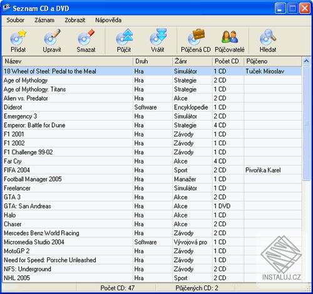Select the GTA: San Andreas row
Image resolution: width=313 pixels, height=294 pixels.
pos(152,206)
